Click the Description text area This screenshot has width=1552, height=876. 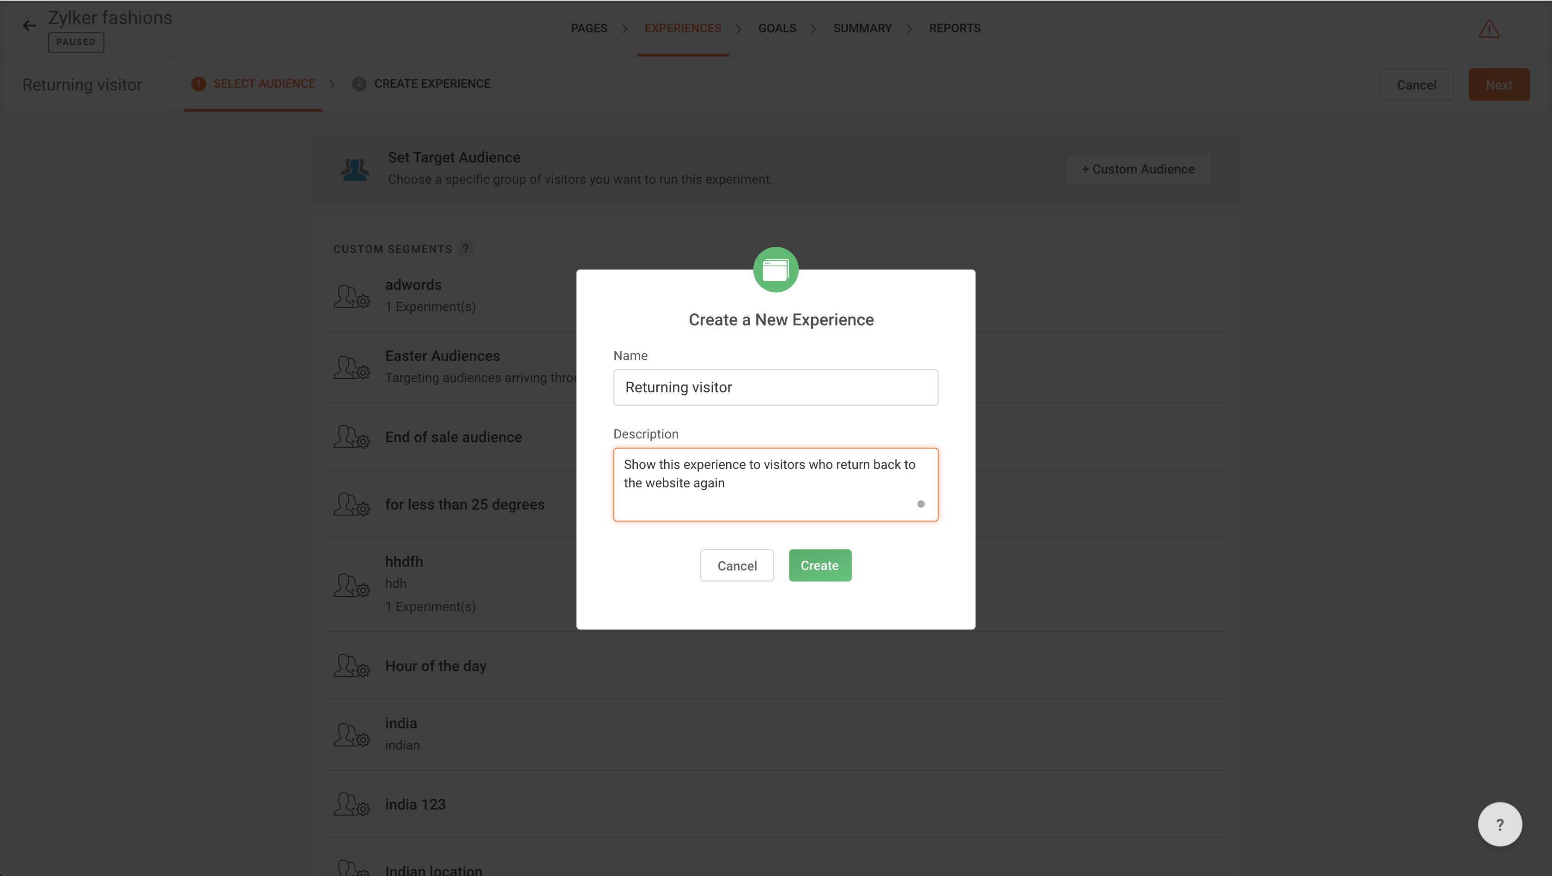point(776,484)
